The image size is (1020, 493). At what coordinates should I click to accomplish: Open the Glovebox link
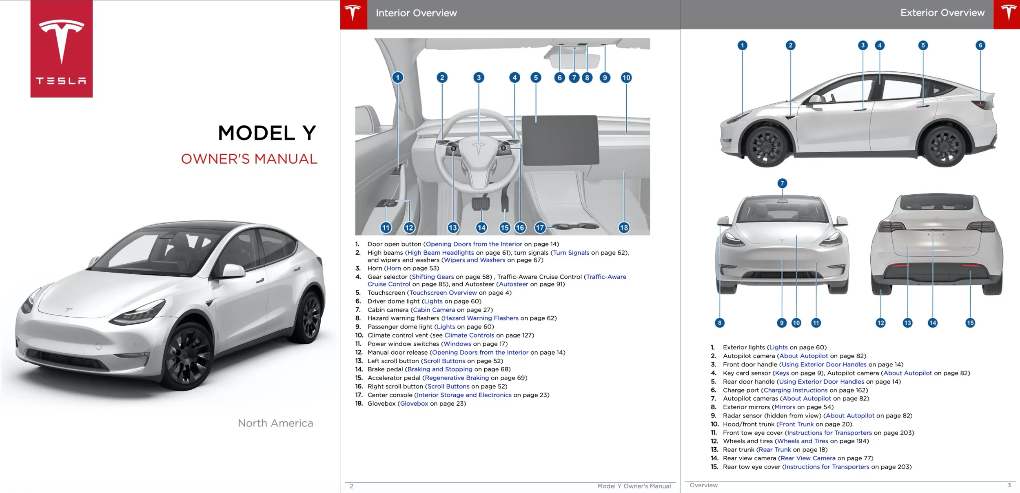[414, 404]
